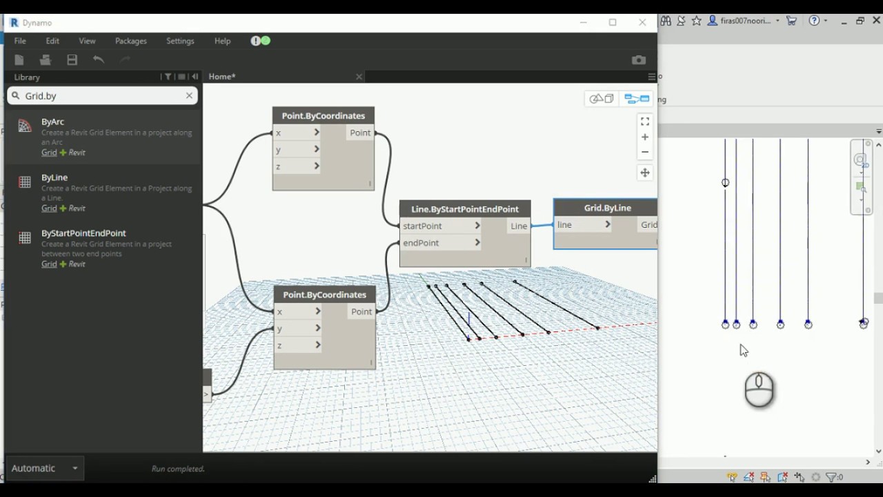This screenshot has width=883, height=497.
Task: Click in the library search field
Action: (x=103, y=96)
